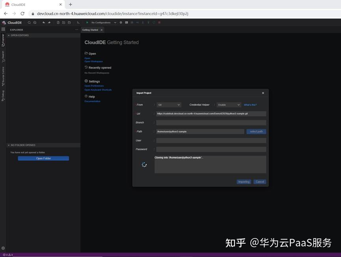
Task: Click the Branch input field
Action: pos(211,123)
